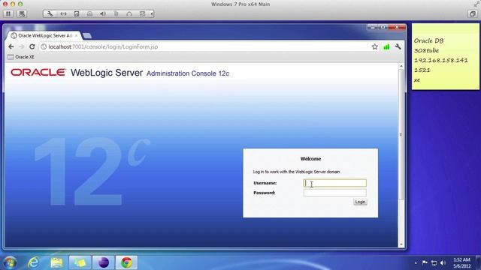Image resolution: width=481 pixels, height=270 pixels.
Task: Click the network tray icon
Action: click(434, 262)
